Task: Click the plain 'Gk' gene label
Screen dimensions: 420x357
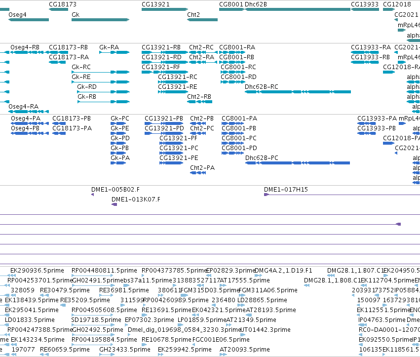Action: click(x=76, y=15)
